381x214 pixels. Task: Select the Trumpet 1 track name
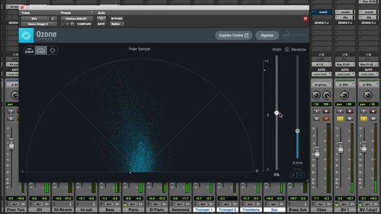[x=204, y=210]
